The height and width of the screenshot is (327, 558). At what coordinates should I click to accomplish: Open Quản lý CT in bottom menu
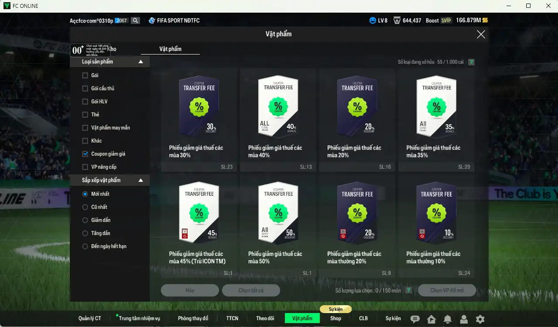coord(90,318)
